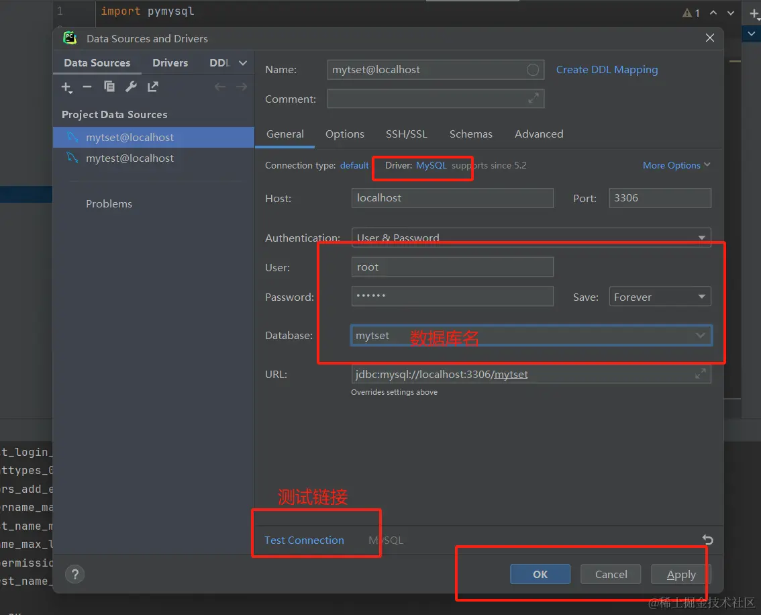The width and height of the screenshot is (761, 615).
Task: Add a new data source with plus icon
Action: [66, 87]
